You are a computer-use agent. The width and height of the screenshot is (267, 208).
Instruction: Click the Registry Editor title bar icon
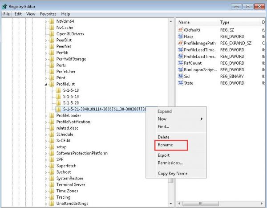[4, 7]
